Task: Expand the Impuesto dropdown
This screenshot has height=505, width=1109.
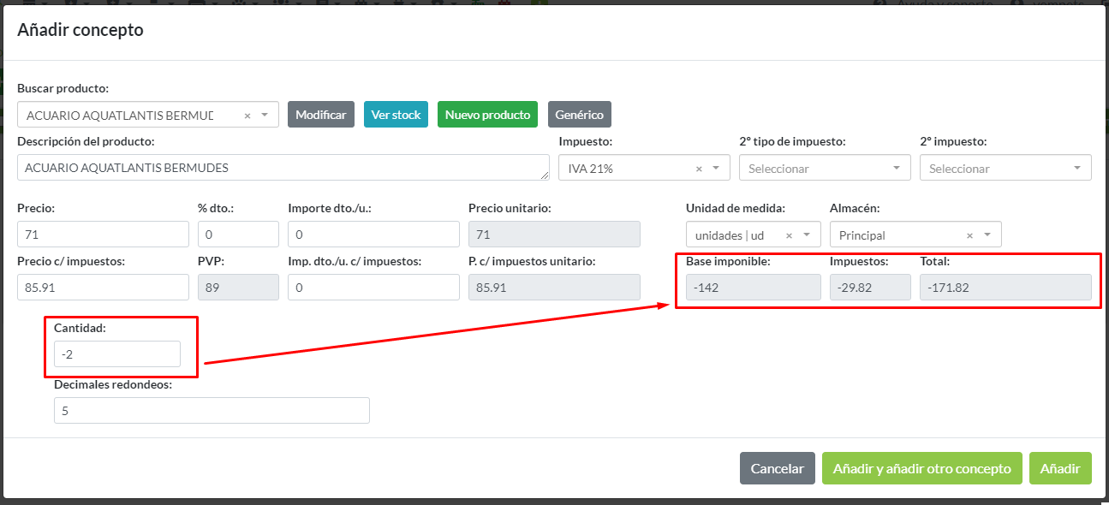Action: pos(717,169)
